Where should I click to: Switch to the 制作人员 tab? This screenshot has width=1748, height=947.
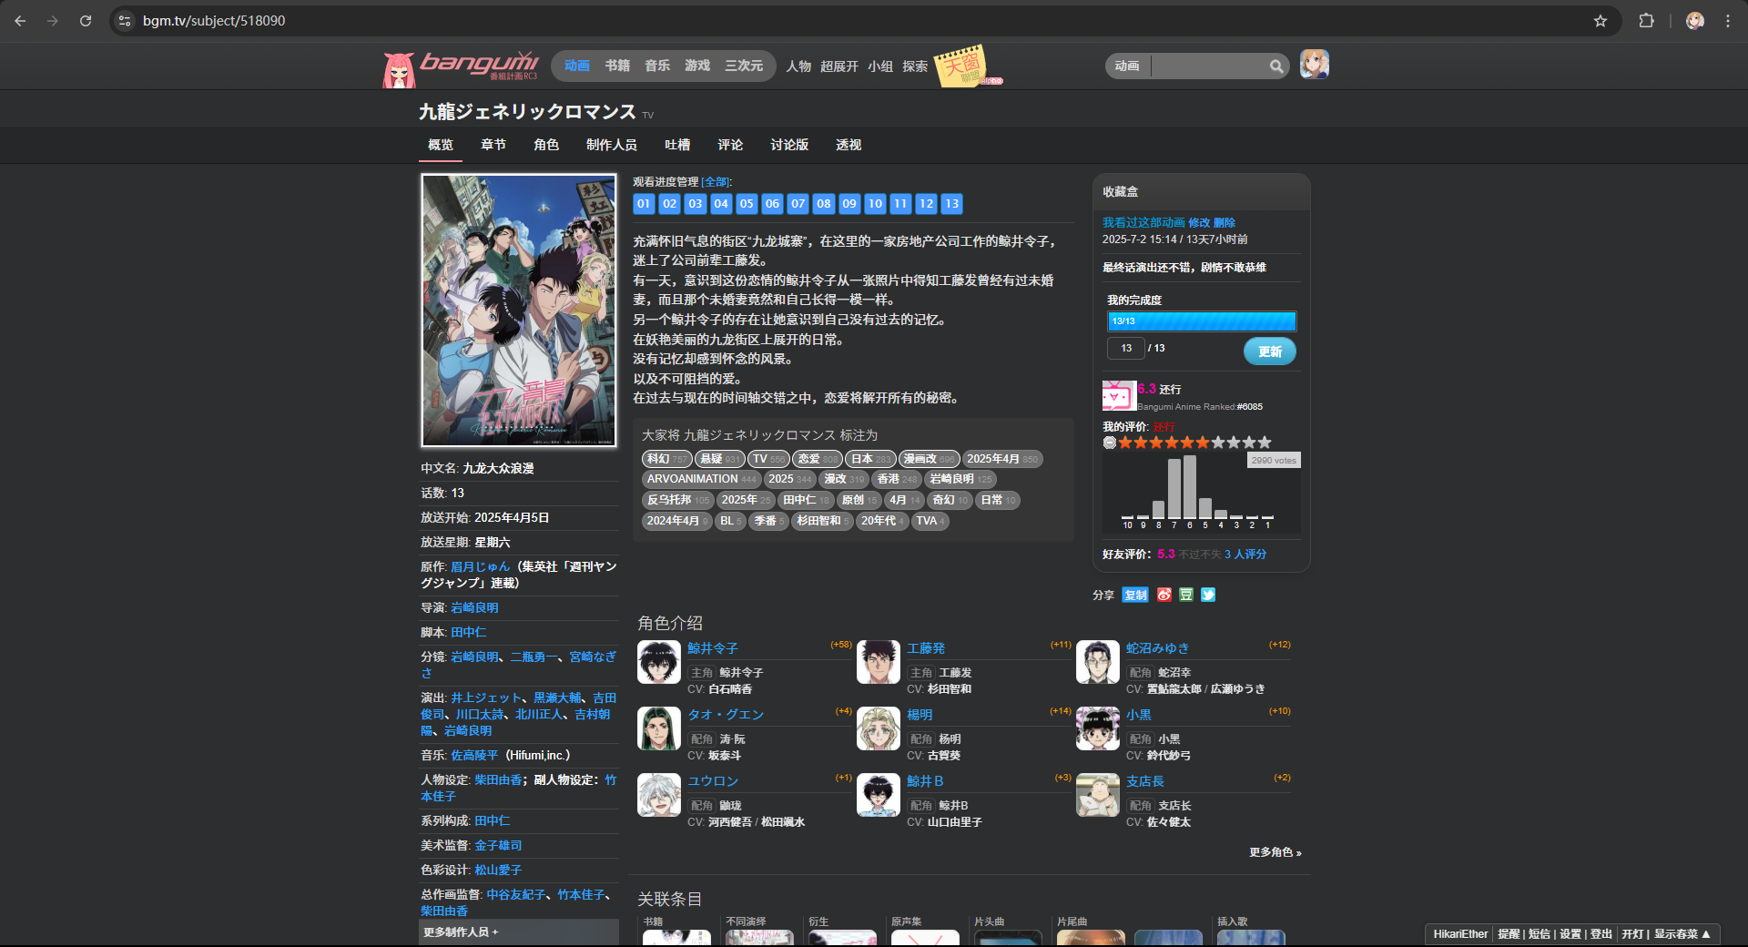coord(612,145)
